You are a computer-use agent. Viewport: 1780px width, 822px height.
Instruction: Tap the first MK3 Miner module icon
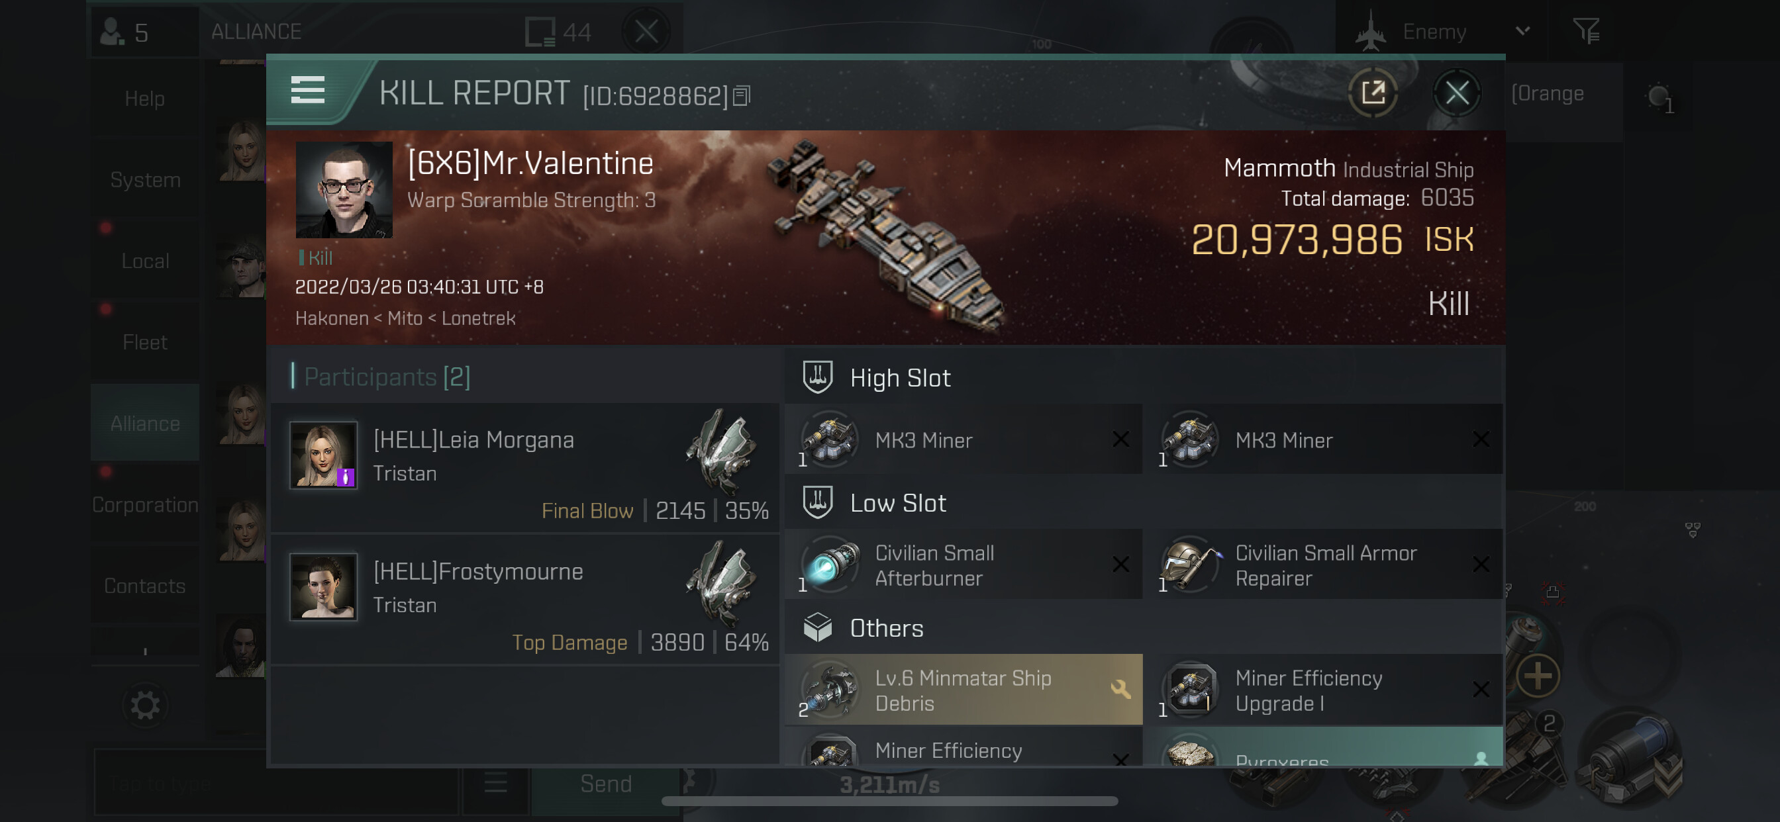pyautogui.click(x=830, y=438)
